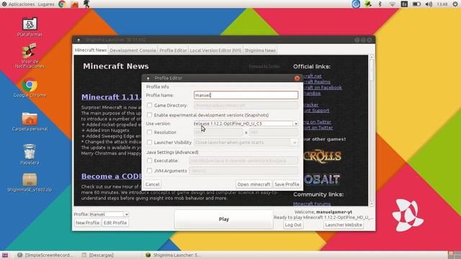Switch to Shiginima Launcher in the taskbar
Screen dimensions: 461x259
point(174,255)
